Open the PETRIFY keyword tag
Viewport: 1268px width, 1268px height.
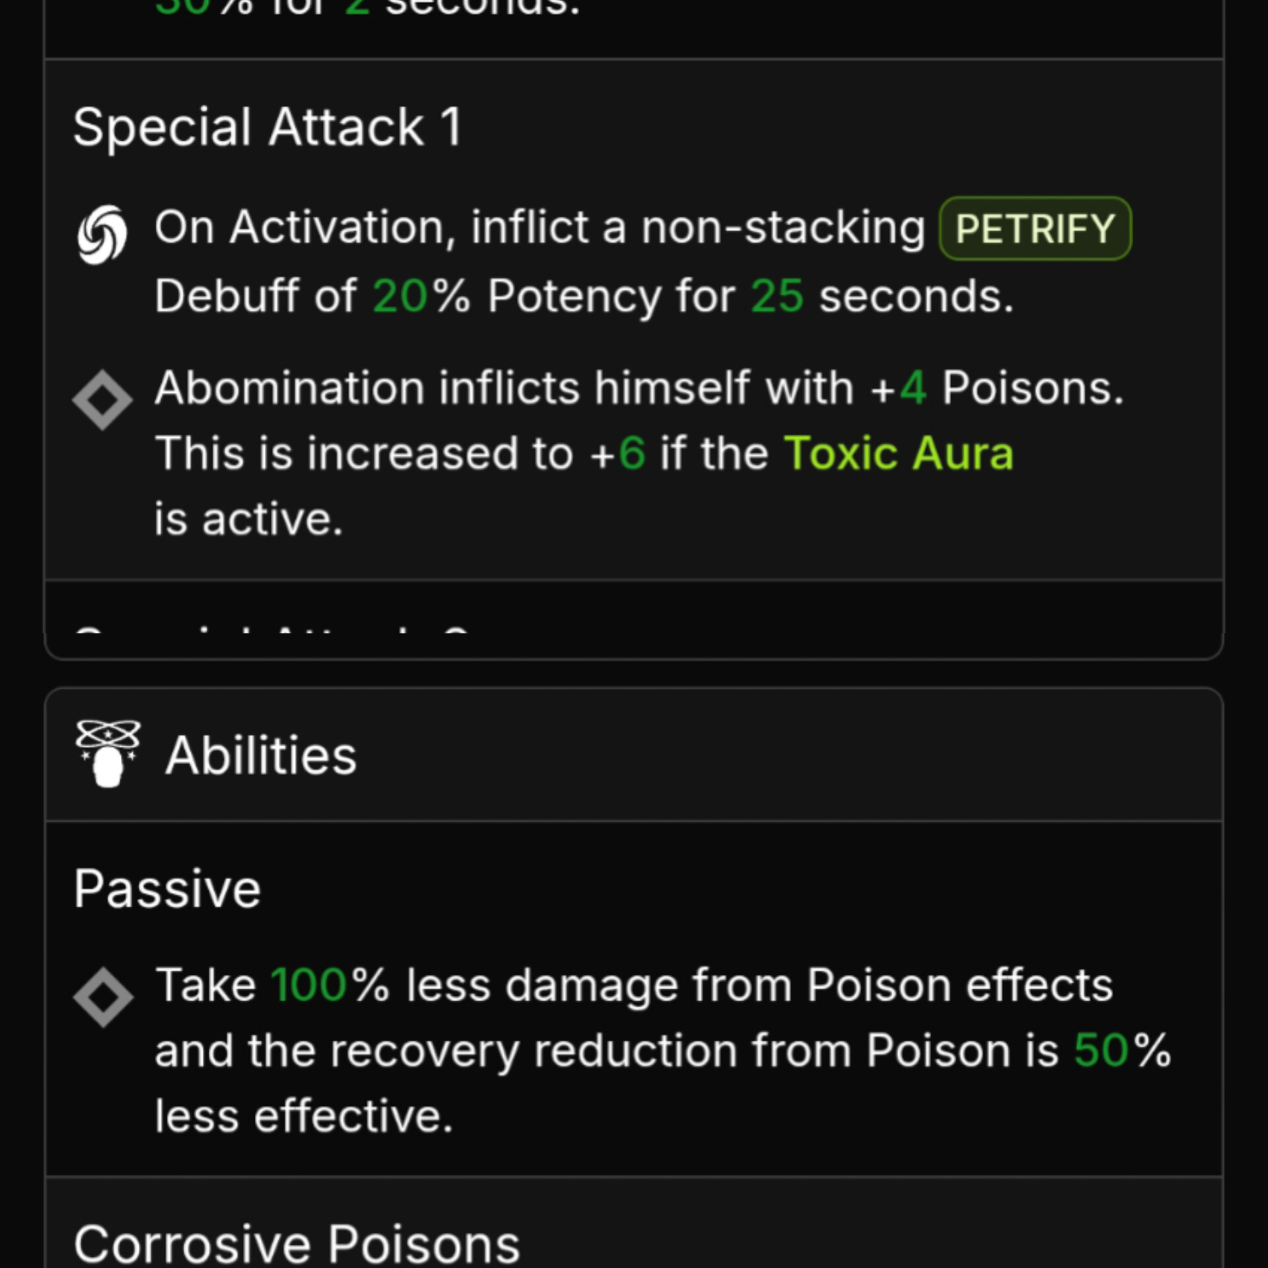tap(1035, 229)
